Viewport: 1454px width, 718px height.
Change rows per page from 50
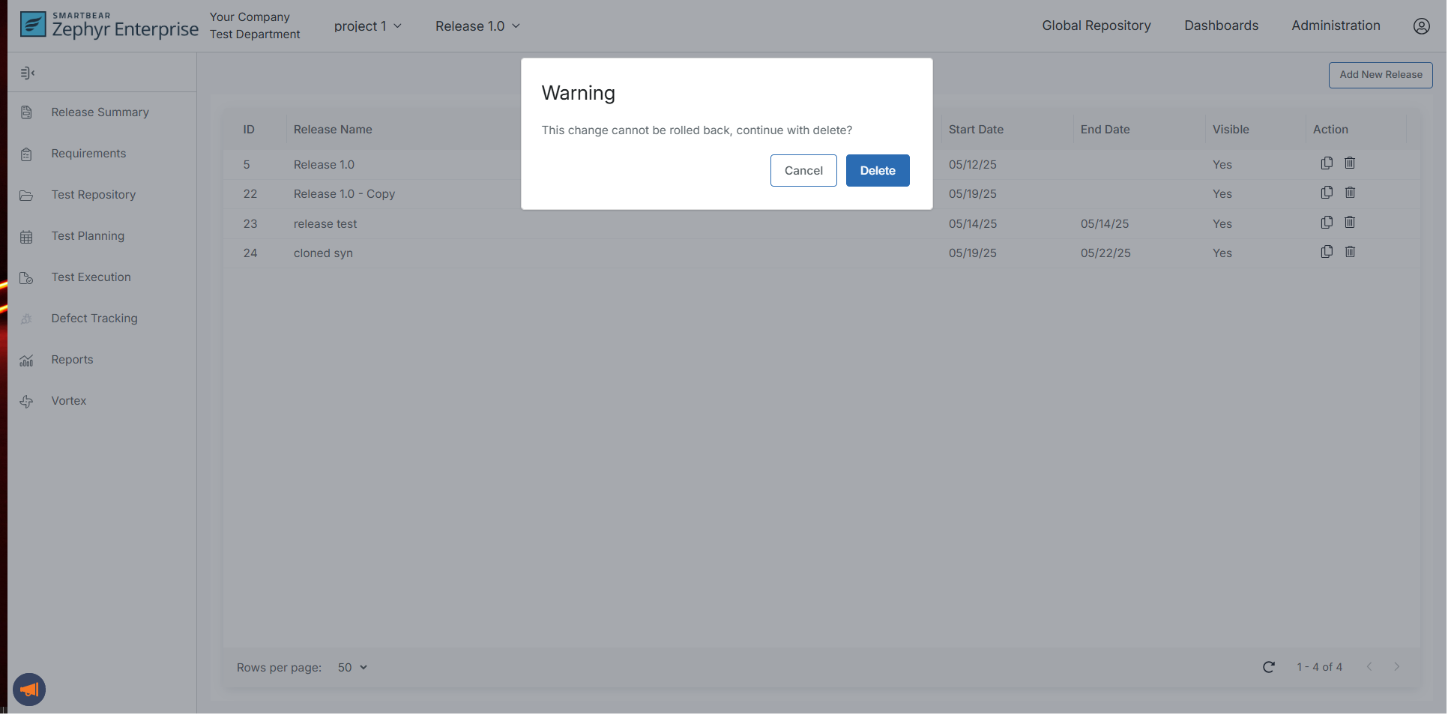tap(352, 668)
